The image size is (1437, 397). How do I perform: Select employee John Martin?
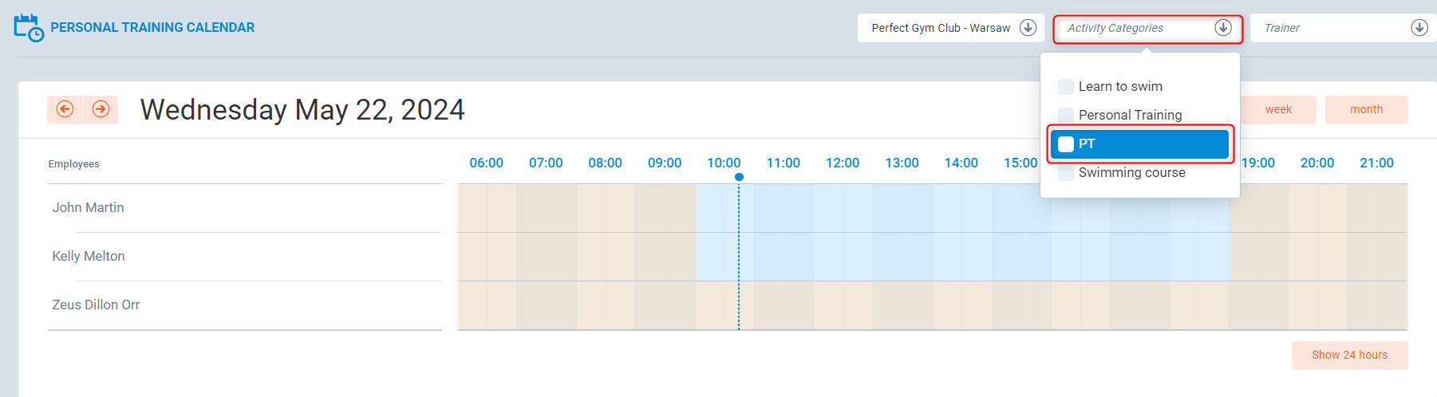[89, 208]
